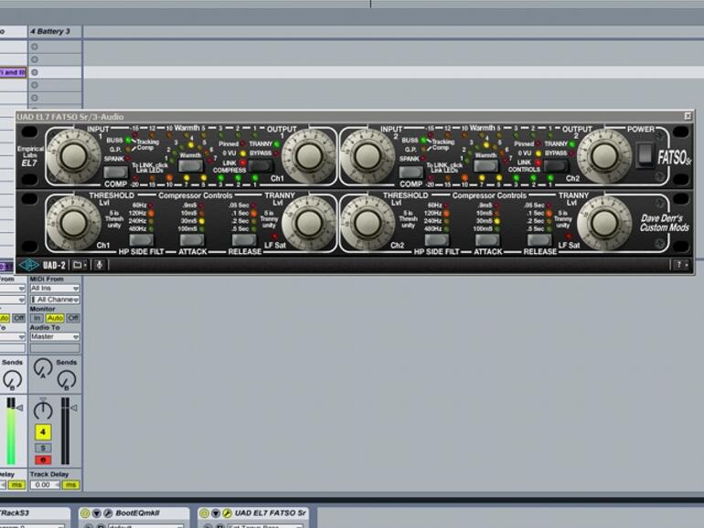Click the UAD EL7 FATSO Sr wrench icon
Screen dimensions: 704x528
[227, 512]
